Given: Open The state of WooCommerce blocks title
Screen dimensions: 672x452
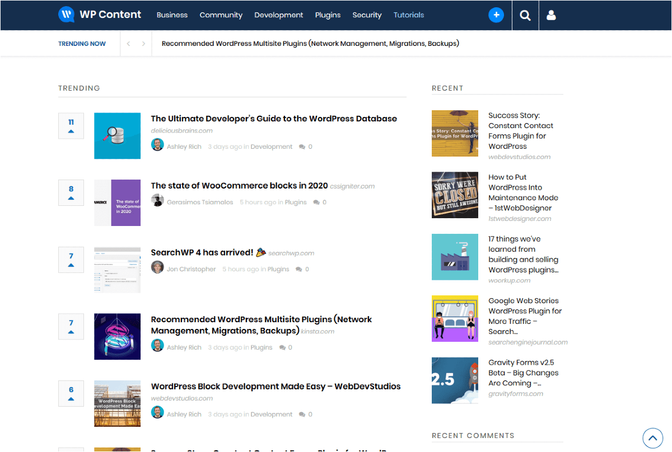Looking at the screenshot, I should [239, 186].
